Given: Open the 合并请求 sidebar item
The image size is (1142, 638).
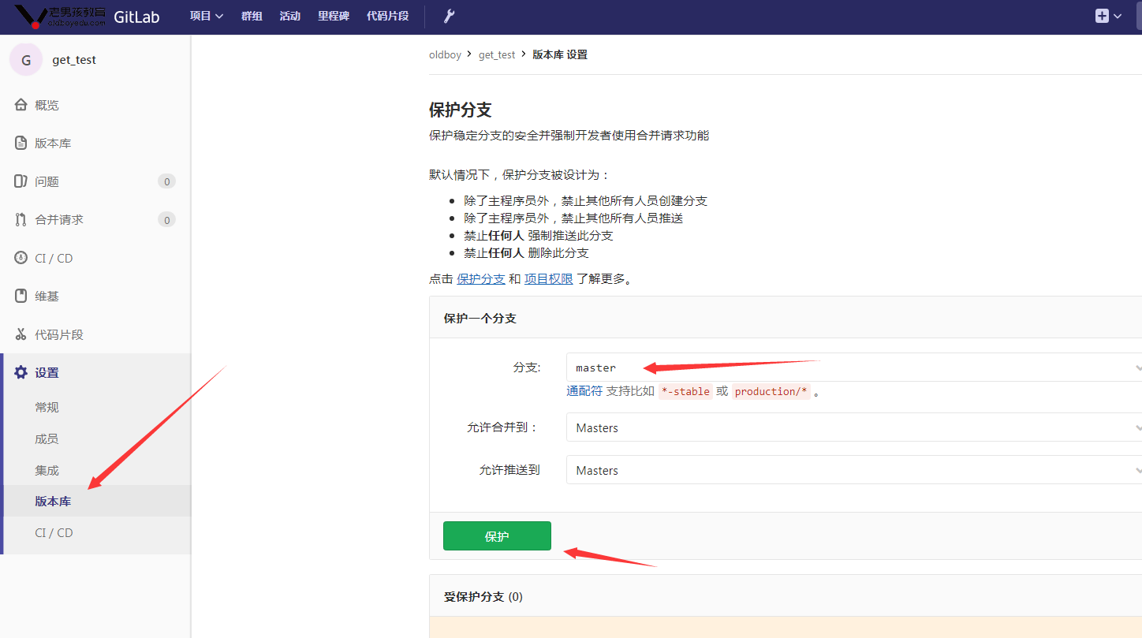Looking at the screenshot, I should point(95,219).
